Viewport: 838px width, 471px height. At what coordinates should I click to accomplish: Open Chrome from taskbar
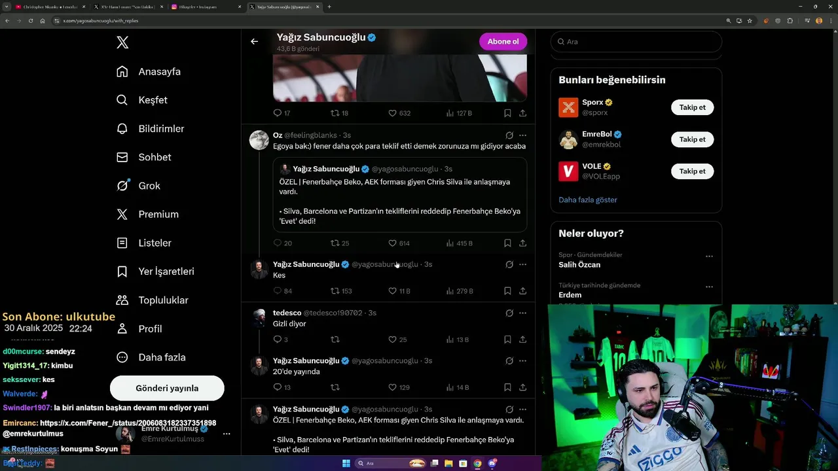[x=477, y=463]
